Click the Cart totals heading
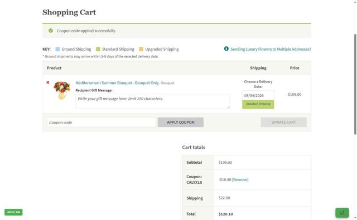Viewport: 357px width, 220px height. (194, 148)
